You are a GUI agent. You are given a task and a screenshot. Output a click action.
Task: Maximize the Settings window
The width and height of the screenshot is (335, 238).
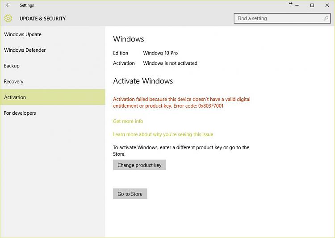coord(312,5)
